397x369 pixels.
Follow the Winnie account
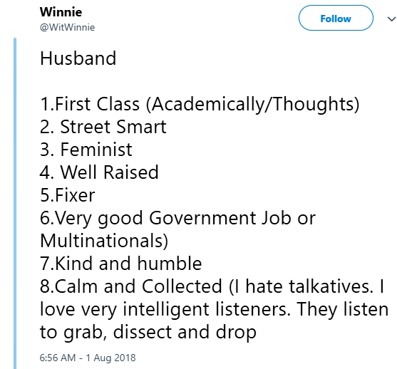click(336, 18)
